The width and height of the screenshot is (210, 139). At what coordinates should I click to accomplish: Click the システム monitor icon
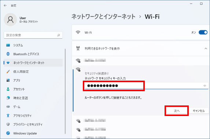[8, 45]
